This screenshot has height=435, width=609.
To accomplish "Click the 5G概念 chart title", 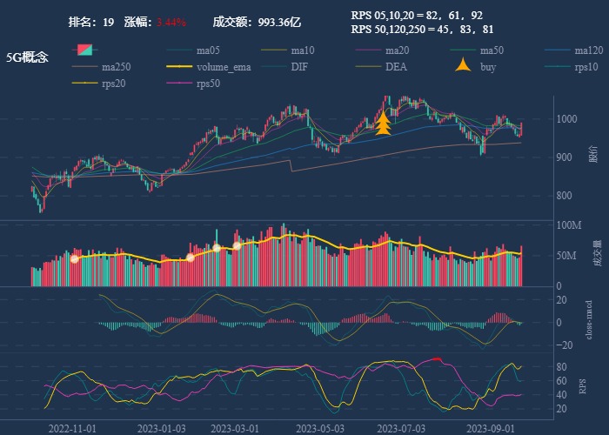I will click(27, 57).
